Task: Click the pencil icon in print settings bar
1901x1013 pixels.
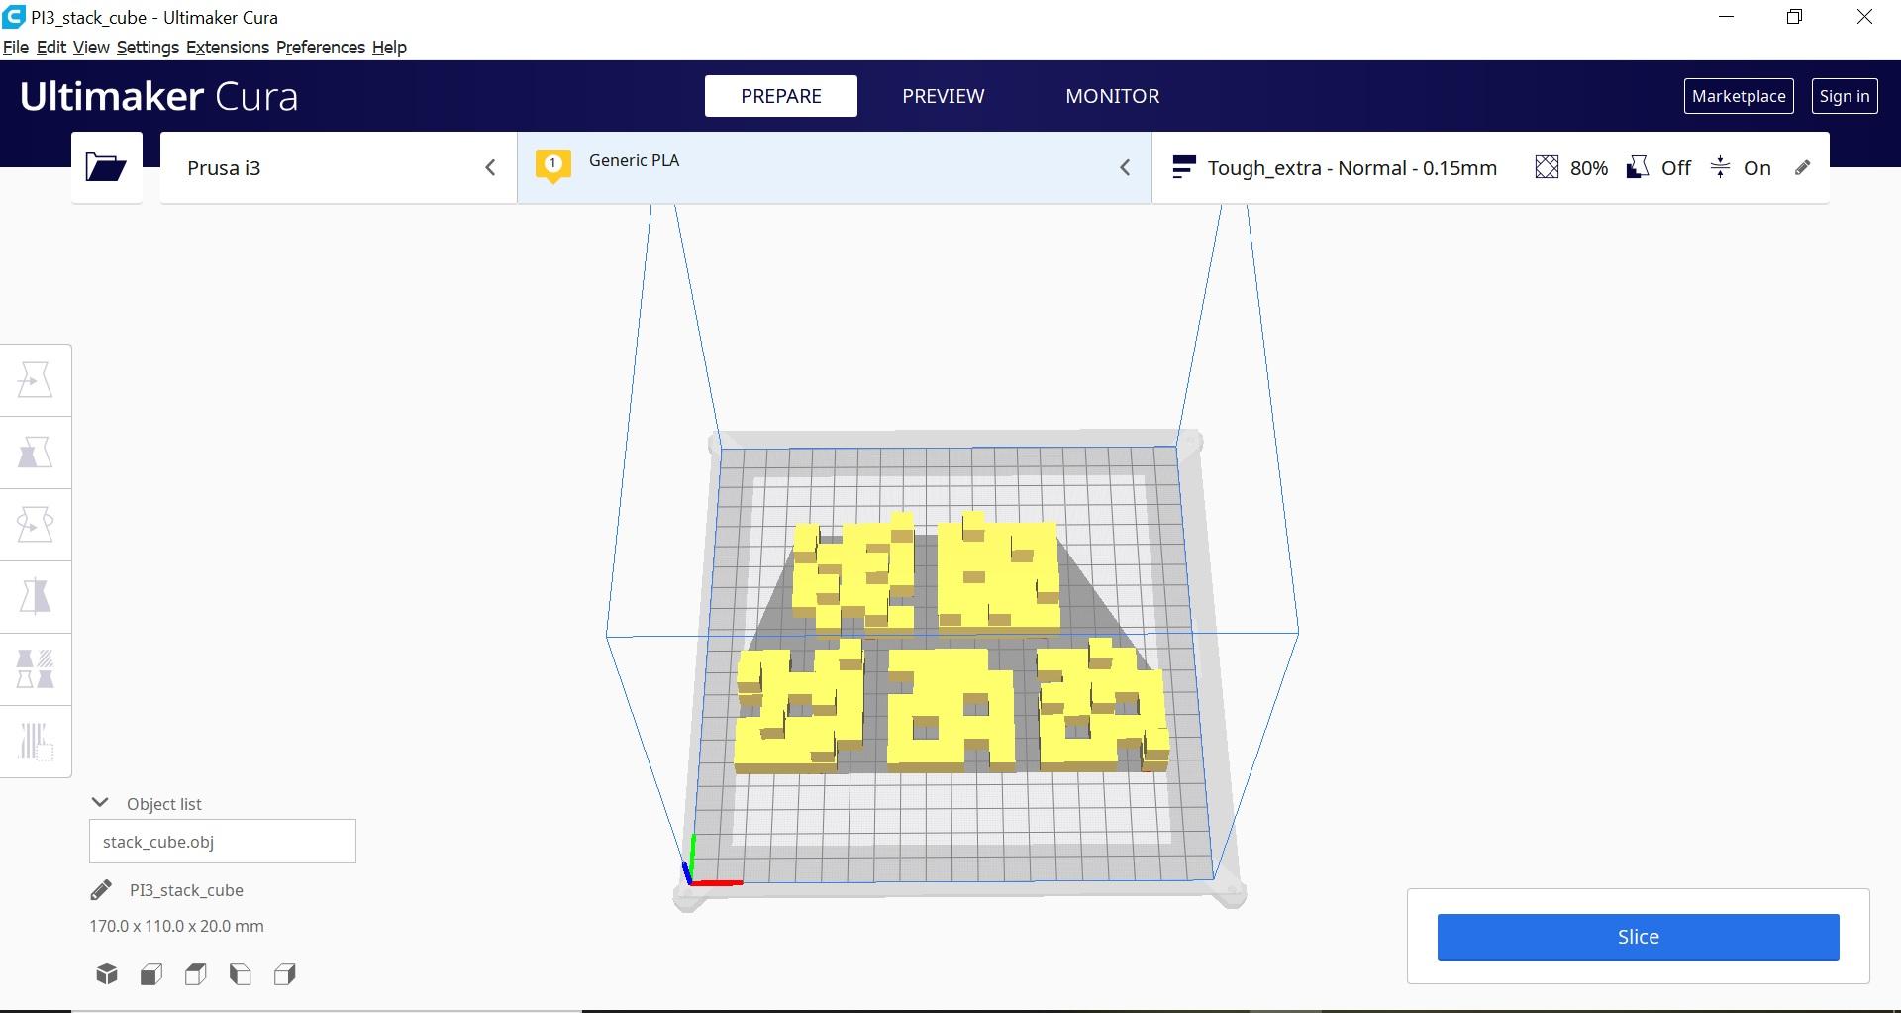Action: click(1803, 168)
